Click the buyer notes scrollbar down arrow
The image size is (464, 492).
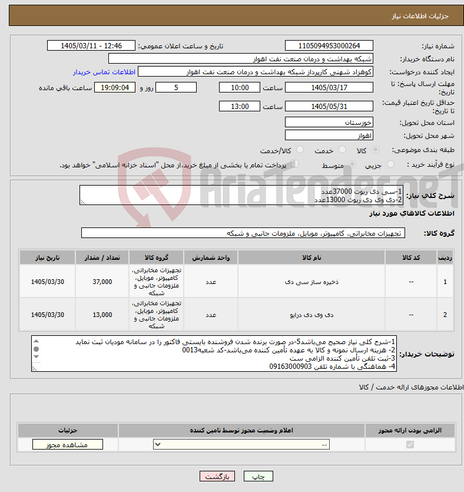click(37, 356)
